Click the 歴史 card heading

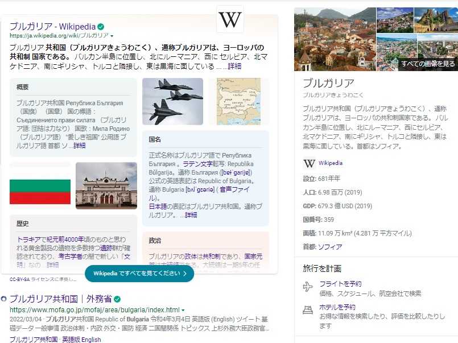click(23, 224)
